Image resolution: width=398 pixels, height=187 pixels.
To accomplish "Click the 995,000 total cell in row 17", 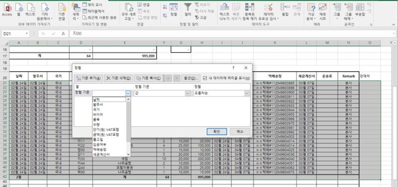I will coord(125,56).
